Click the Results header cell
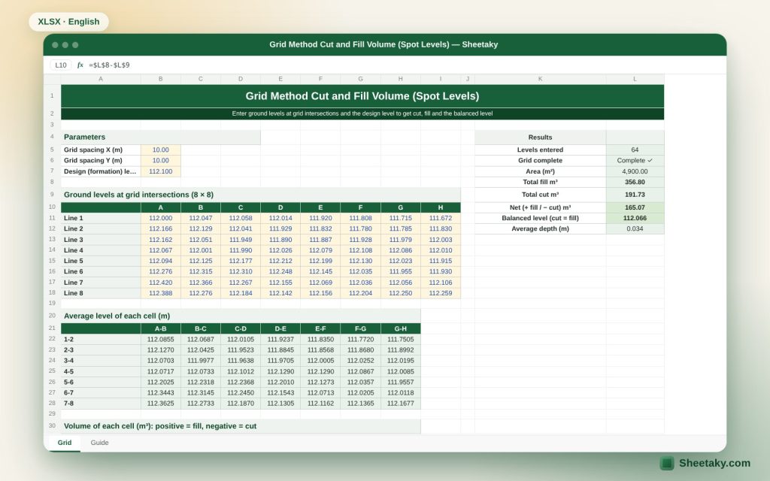 [x=540, y=138]
